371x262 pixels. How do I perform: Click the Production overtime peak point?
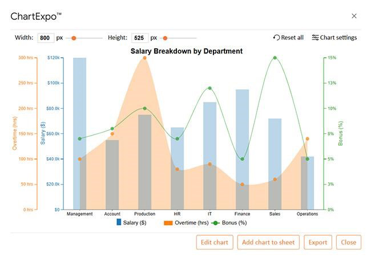(144, 58)
